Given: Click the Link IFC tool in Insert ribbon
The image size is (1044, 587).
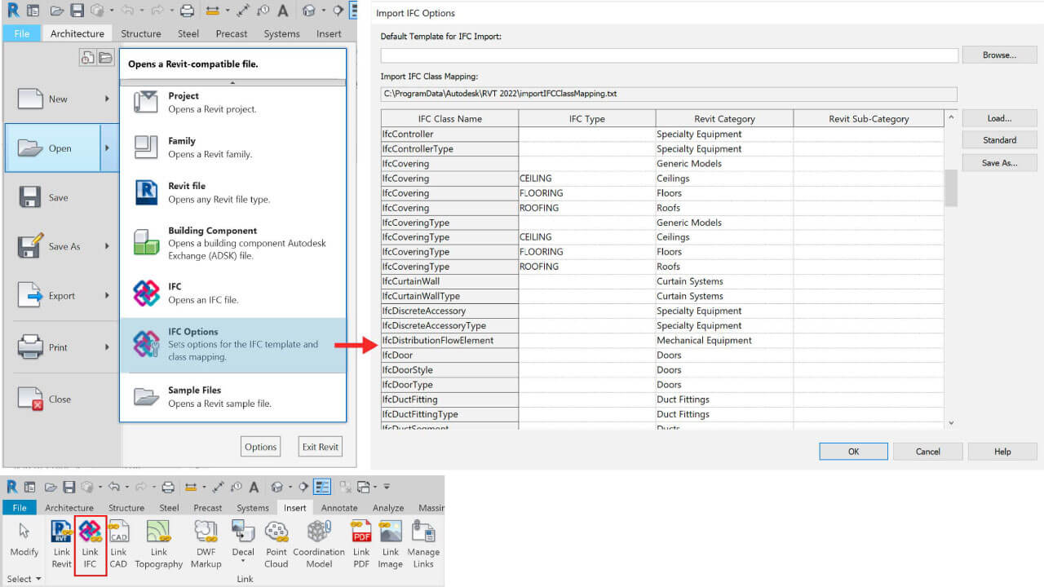Looking at the screenshot, I should (x=90, y=545).
